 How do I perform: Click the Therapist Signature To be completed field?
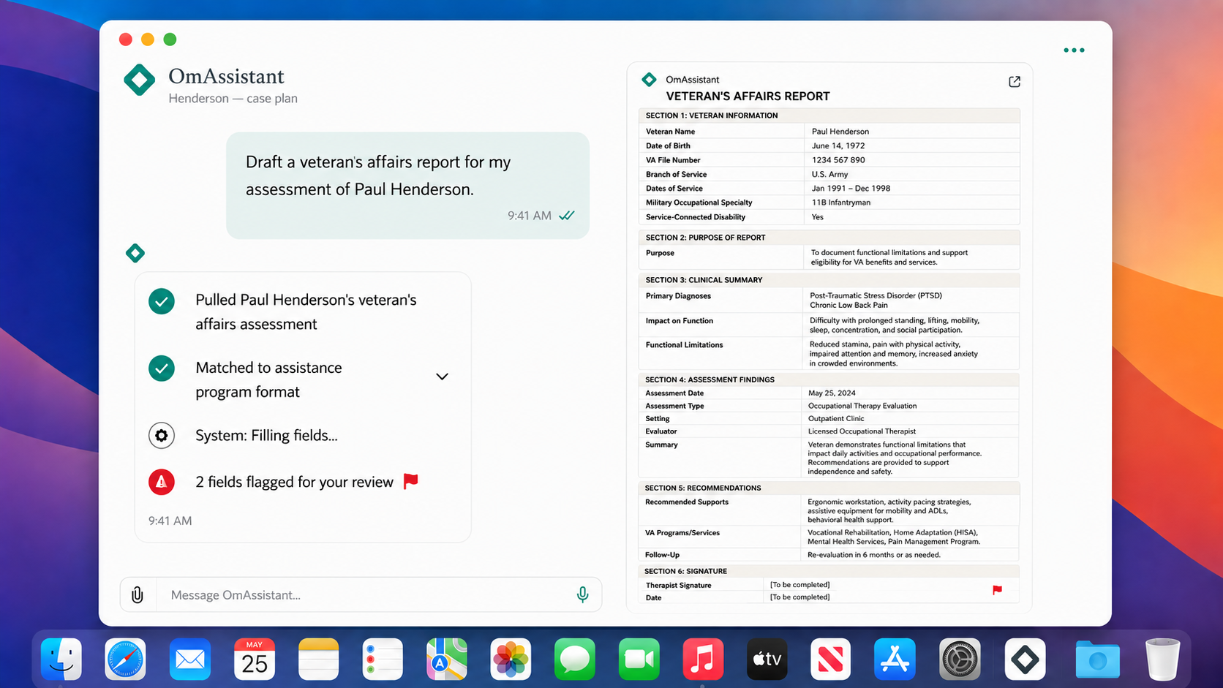tap(800, 585)
